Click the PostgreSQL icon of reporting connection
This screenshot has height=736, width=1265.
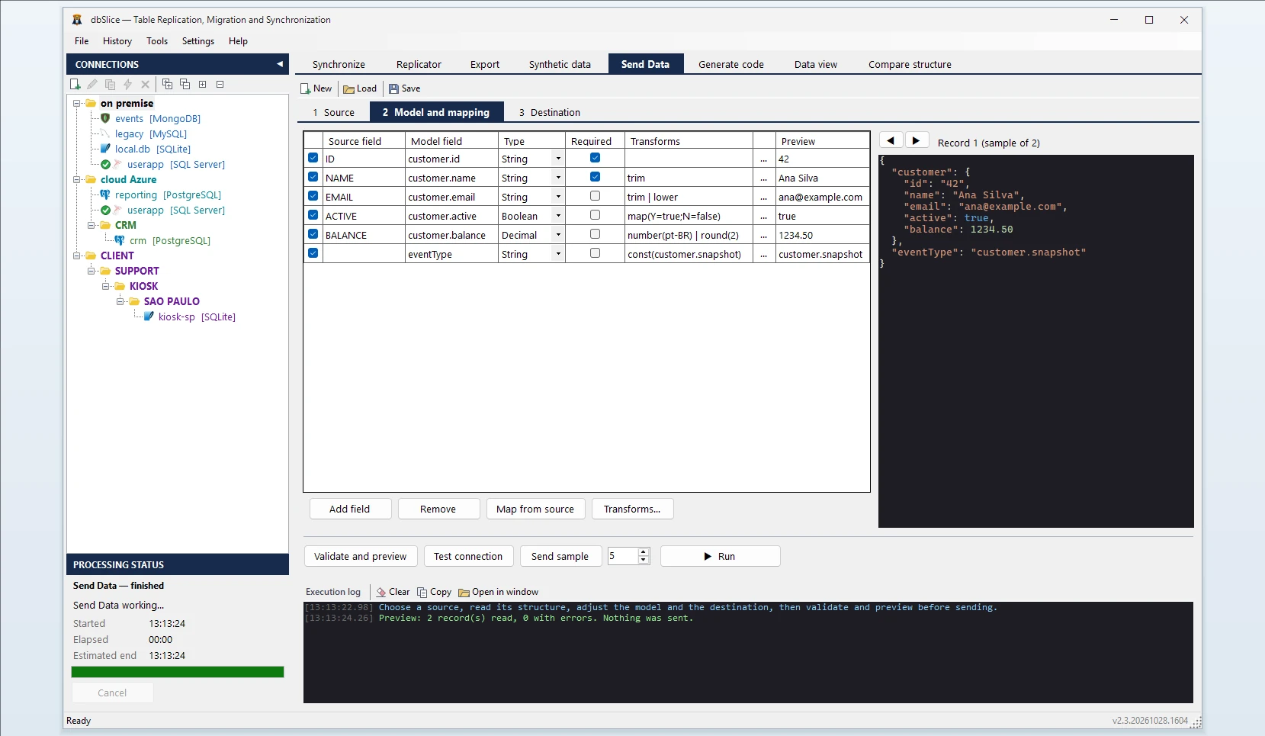[x=105, y=194]
